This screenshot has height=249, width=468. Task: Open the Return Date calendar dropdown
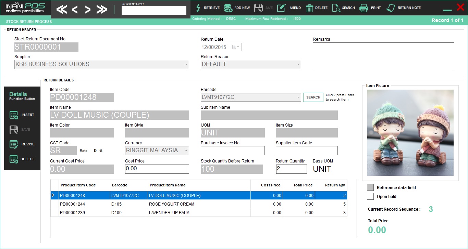[x=236, y=47]
